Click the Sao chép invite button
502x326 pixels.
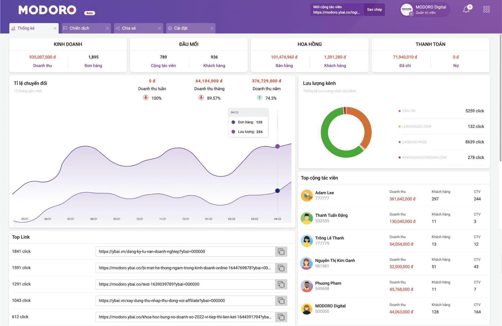point(374,10)
